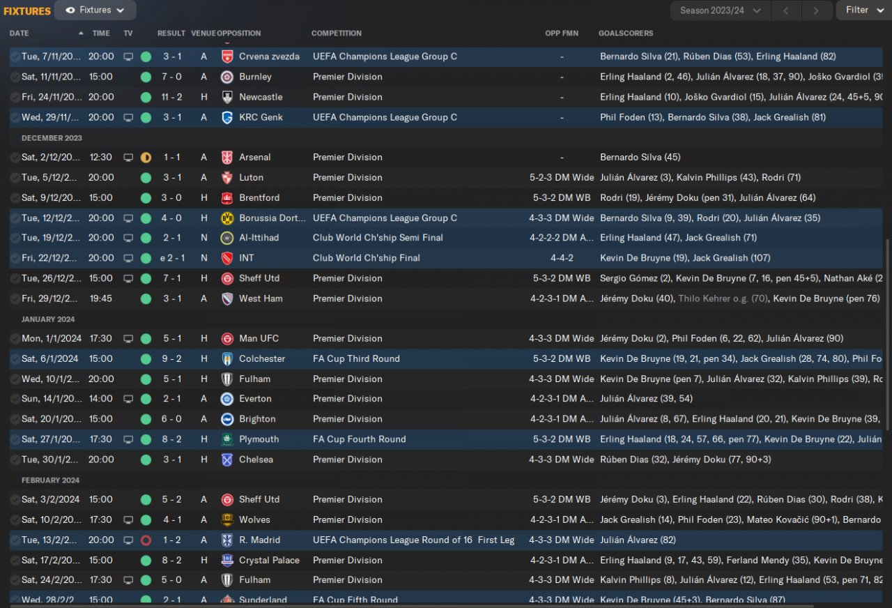Click the Al-Ittihad club badge

coord(226,238)
